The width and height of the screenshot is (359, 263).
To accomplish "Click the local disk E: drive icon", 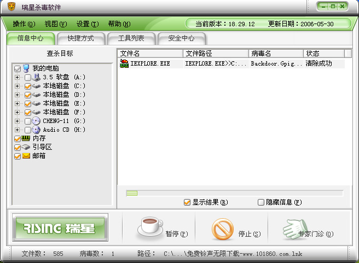I will (x=36, y=103).
